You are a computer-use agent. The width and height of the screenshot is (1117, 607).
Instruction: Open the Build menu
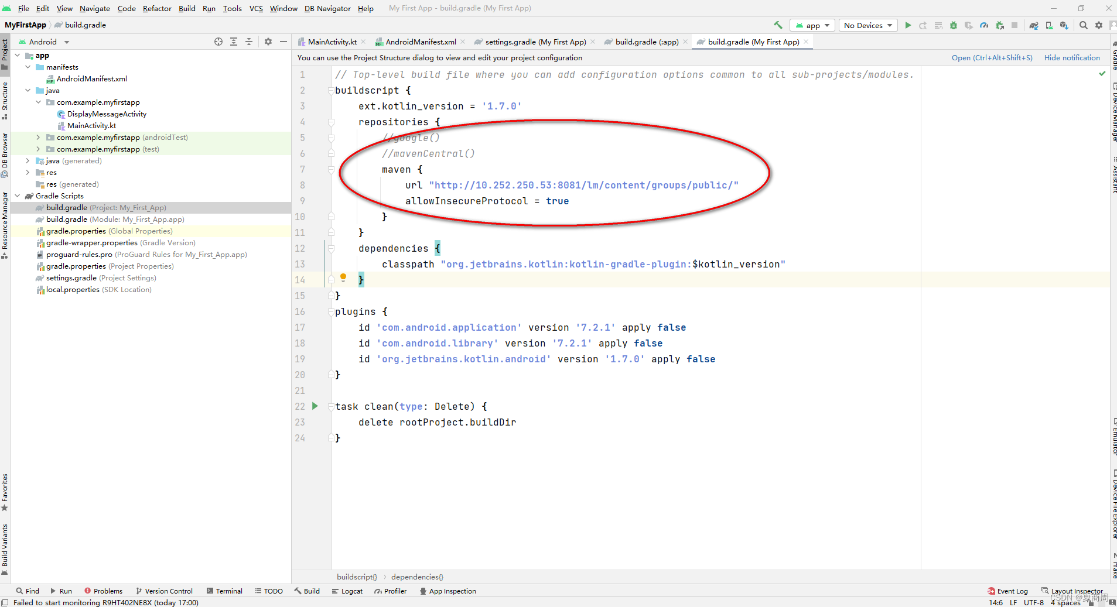point(187,8)
